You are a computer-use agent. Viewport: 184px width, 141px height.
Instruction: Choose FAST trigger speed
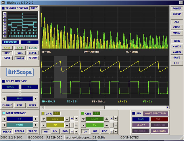[x=7, y=58]
